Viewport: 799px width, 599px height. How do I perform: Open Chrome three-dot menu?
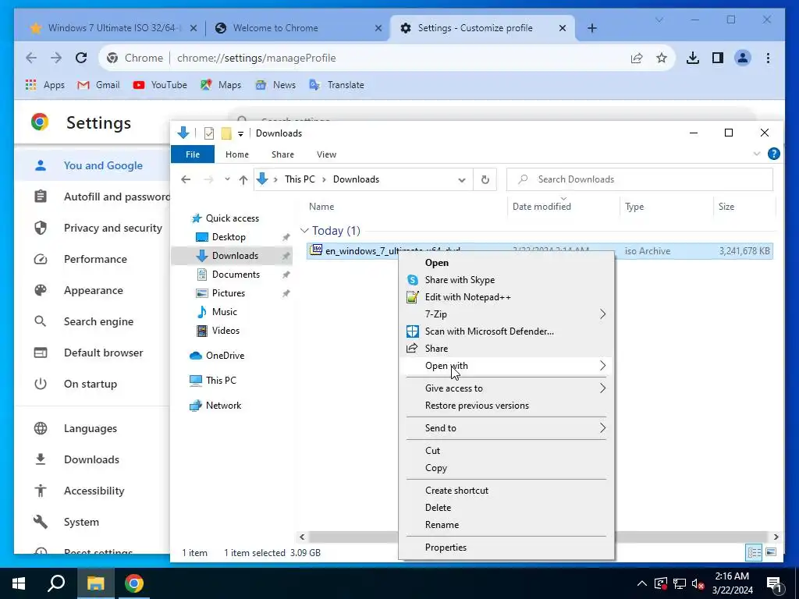(x=768, y=58)
